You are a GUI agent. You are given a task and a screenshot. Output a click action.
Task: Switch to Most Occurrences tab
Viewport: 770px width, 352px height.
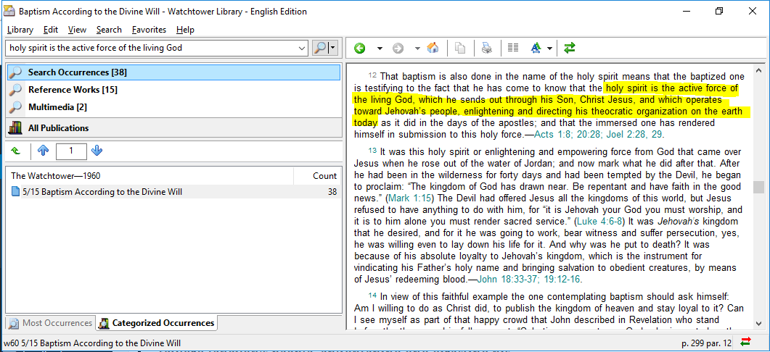pos(50,323)
